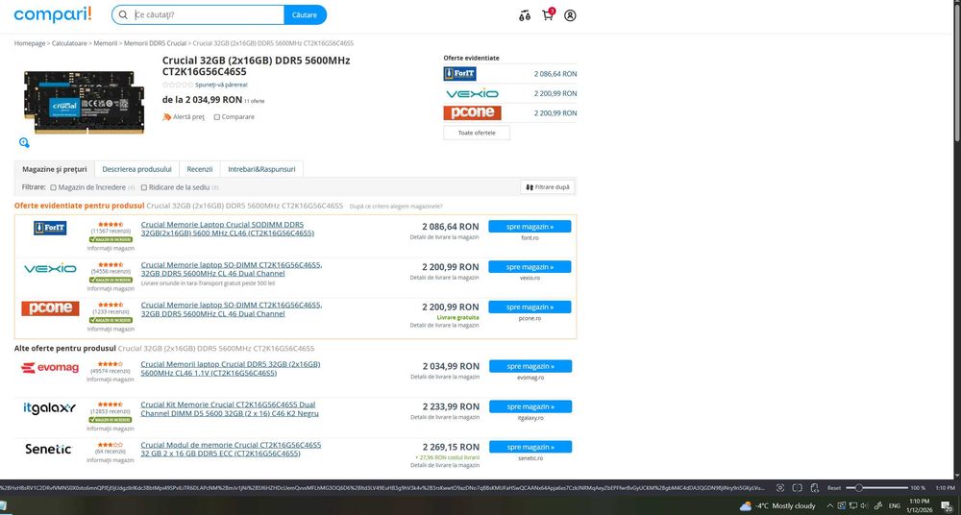
Task: Click the zoom image magnifier under product photo
Action: [24, 143]
